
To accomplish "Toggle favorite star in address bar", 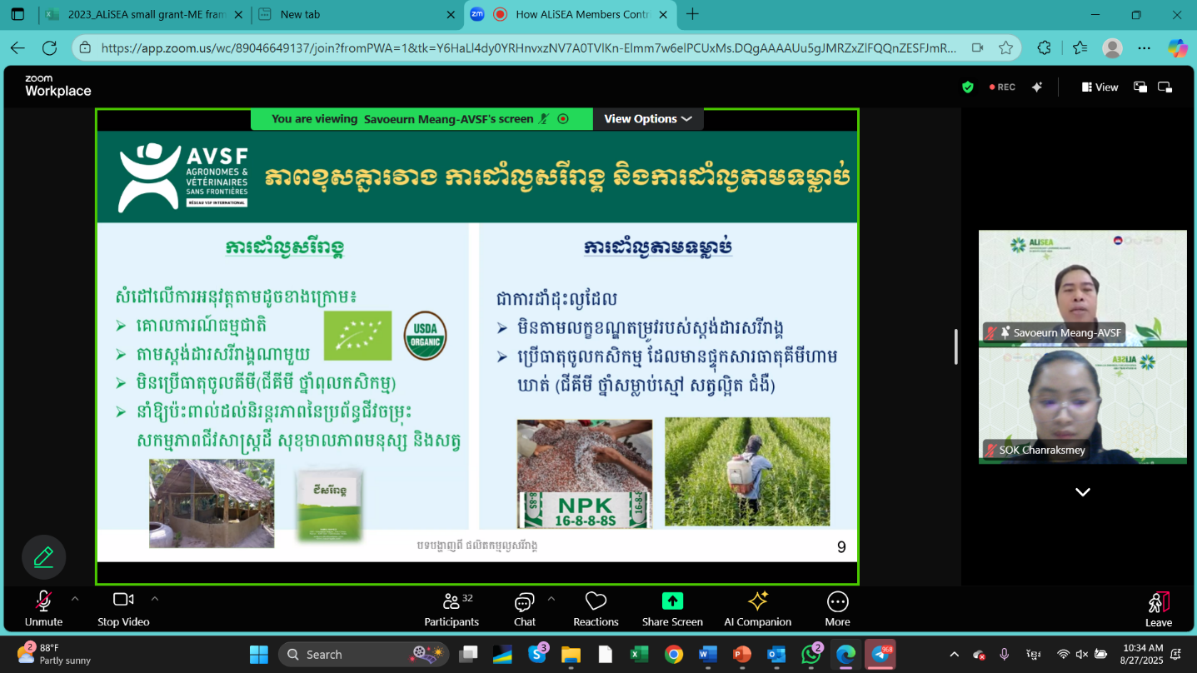I will [1005, 48].
